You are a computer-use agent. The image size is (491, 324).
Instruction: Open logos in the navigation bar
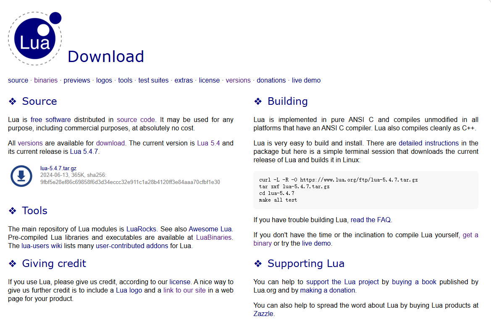click(x=104, y=80)
